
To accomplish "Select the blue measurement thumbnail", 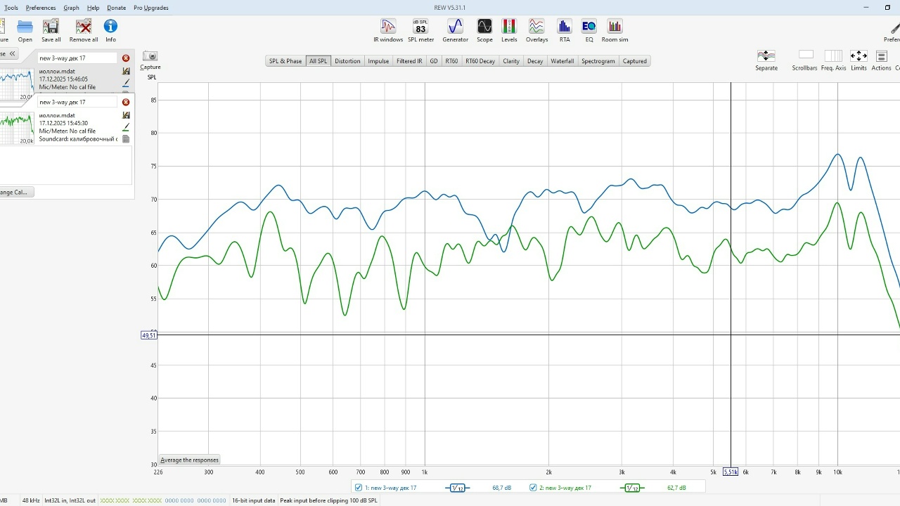I will [16, 84].
